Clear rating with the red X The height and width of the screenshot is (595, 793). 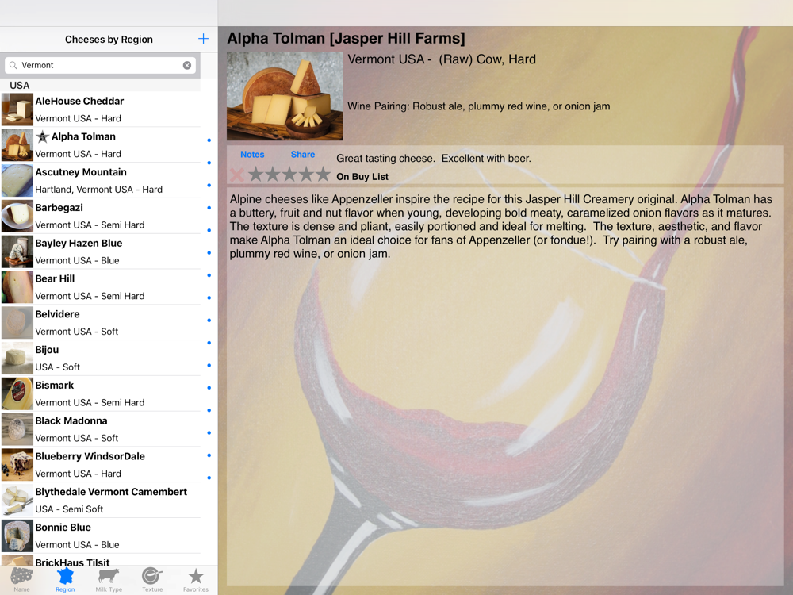[x=236, y=175]
